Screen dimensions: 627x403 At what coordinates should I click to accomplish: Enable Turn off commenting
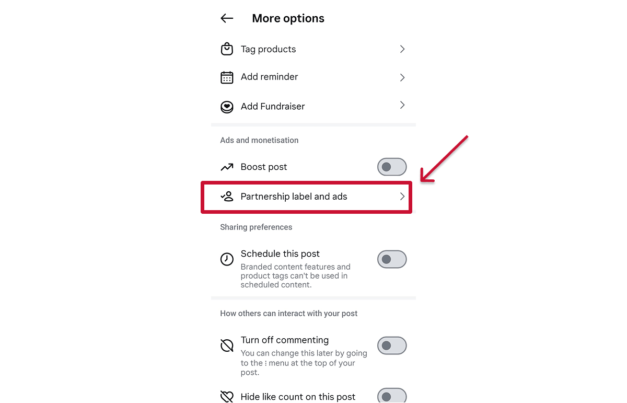[x=392, y=346]
